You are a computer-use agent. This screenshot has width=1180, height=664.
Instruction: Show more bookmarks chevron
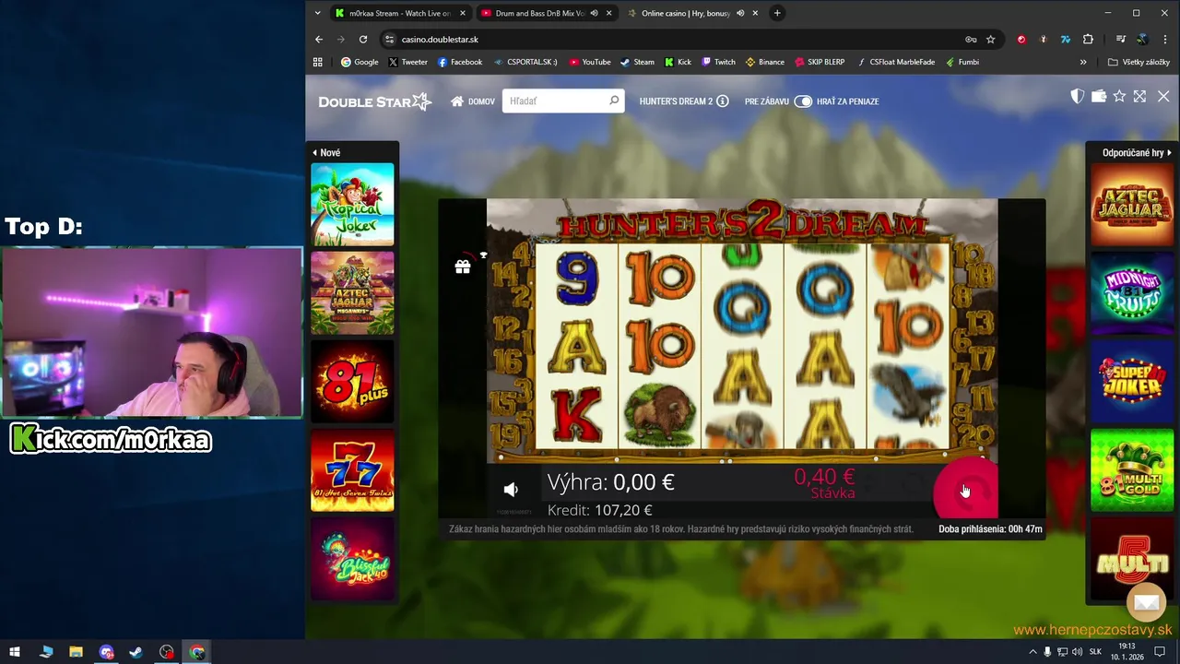(x=1083, y=62)
